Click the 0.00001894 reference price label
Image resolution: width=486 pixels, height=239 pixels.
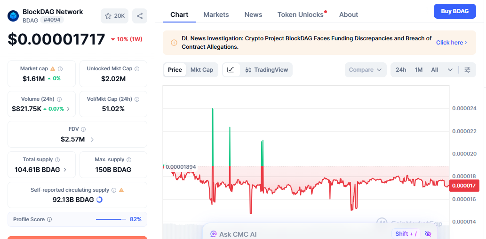[x=181, y=167]
